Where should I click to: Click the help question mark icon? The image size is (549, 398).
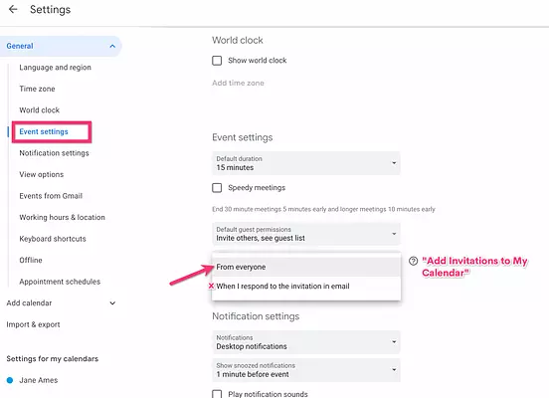point(413,261)
